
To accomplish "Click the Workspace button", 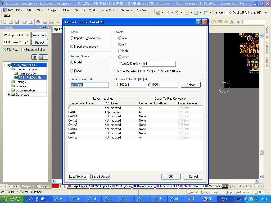I will [40, 35].
